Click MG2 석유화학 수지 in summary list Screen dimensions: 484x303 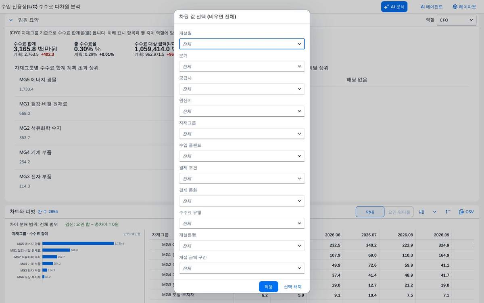tap(40, 128)
